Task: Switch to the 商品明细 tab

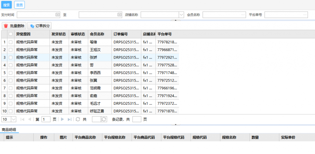Action: pos(9,130)
